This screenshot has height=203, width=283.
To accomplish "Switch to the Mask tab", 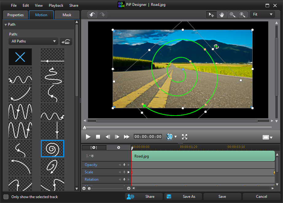I will click(67, 15).
